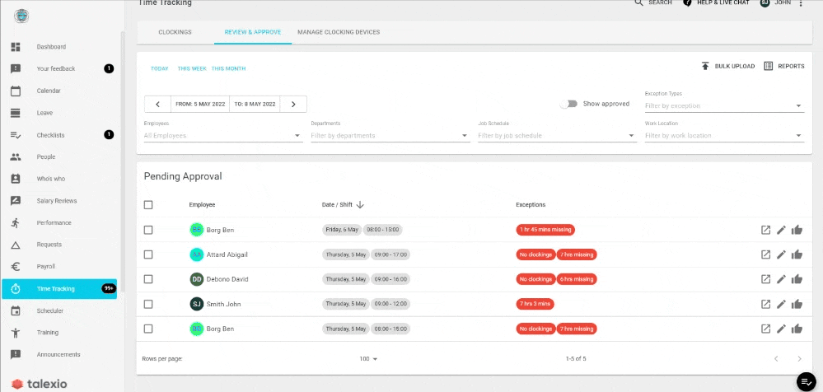Open the Calendar icon in sidebar
Image resolution: width=823 pixels, height=392 pixels.
(15, 91)
